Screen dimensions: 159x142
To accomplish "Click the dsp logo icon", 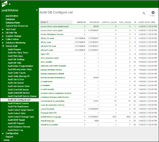I will tap(5, 4).
